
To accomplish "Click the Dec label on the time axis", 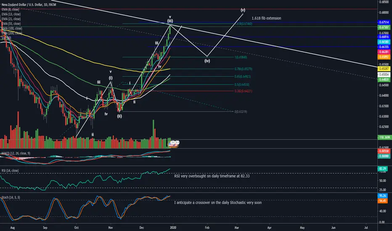I will click(141, 228).
